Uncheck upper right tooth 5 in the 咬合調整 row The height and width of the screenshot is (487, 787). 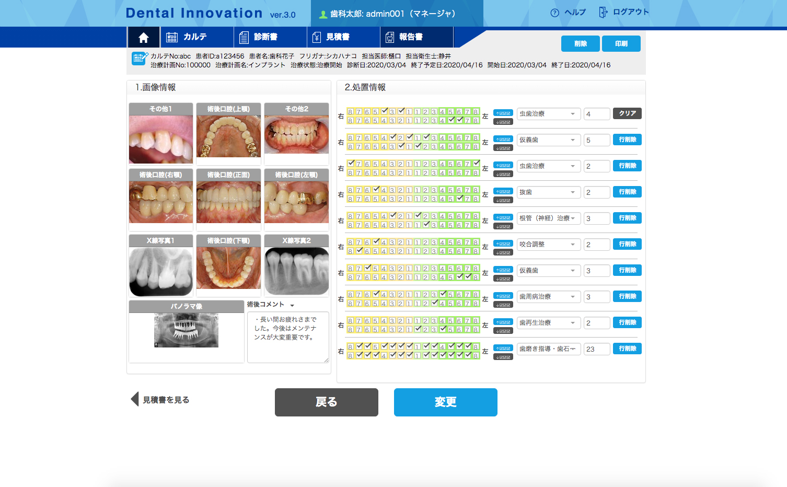[376, 242]
